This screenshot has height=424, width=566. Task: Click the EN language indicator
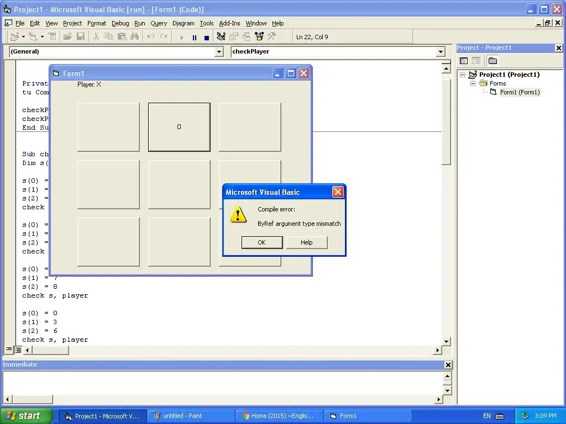(x=486, y=416)
